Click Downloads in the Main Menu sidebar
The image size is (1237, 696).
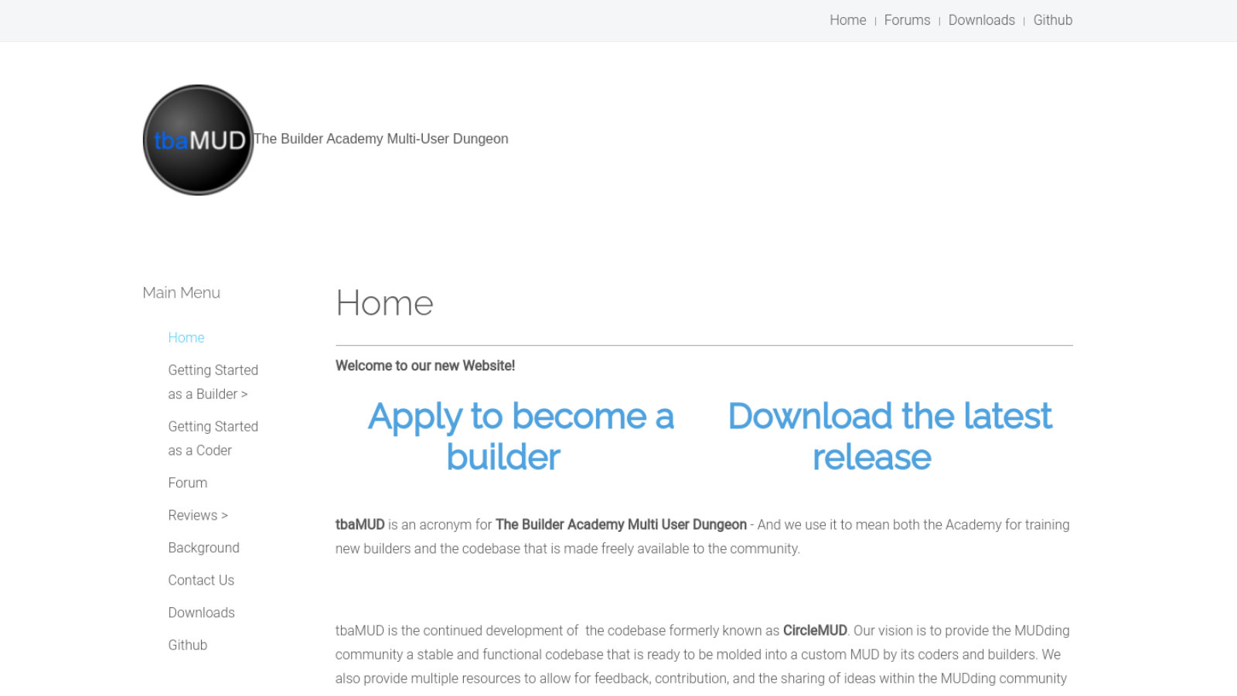pos(201,612)
